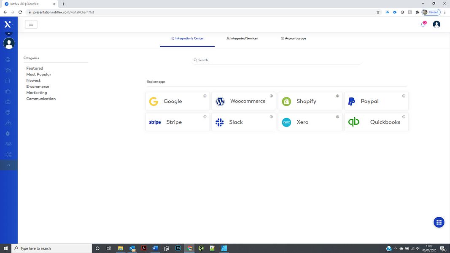Open the Windows Start menu

pyautogui.click(x=5, y=248)
